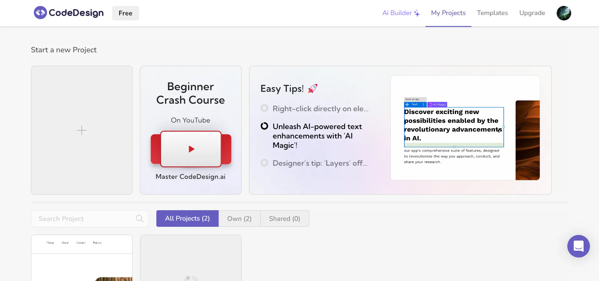
Task: Select the 'Right-click directly on ele...' tip
Action: [315, 109]
